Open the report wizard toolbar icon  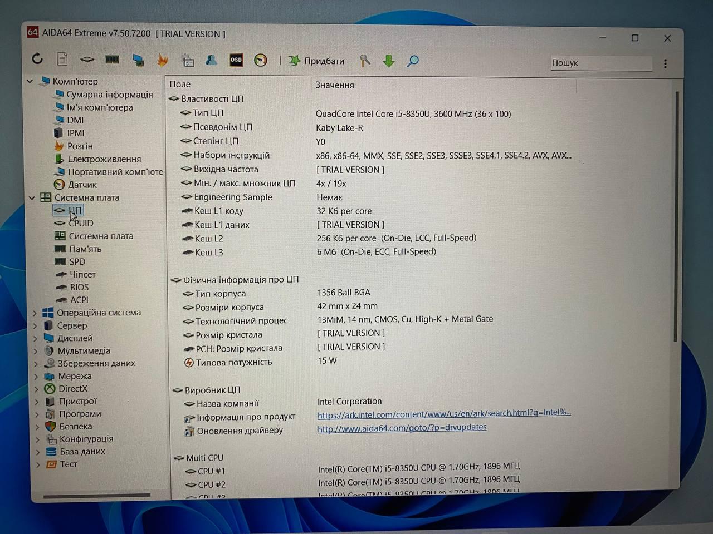(x=188, y=60)
